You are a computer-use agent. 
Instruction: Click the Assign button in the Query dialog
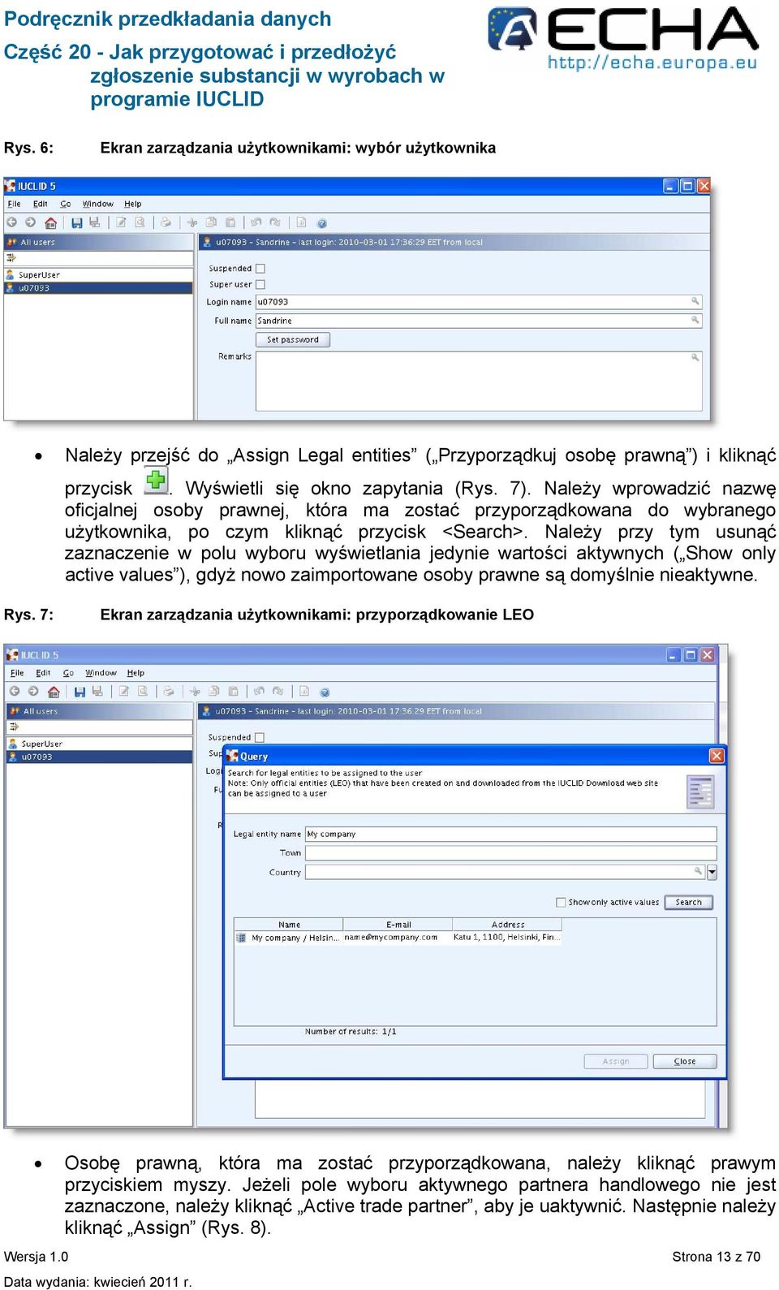(616, 1061)
